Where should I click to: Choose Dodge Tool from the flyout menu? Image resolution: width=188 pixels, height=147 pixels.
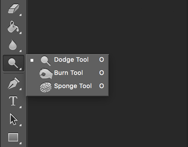pos(71,60)
